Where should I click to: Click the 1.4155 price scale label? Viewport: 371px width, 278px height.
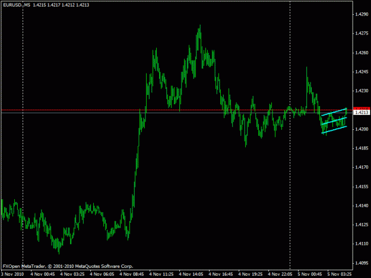tap(362, 186)
